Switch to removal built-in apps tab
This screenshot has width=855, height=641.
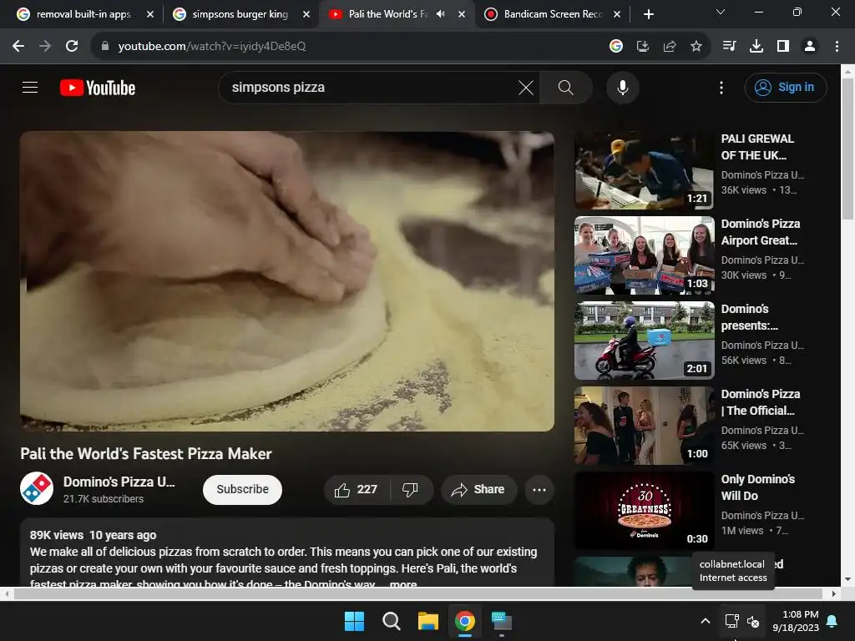point(83,14)
